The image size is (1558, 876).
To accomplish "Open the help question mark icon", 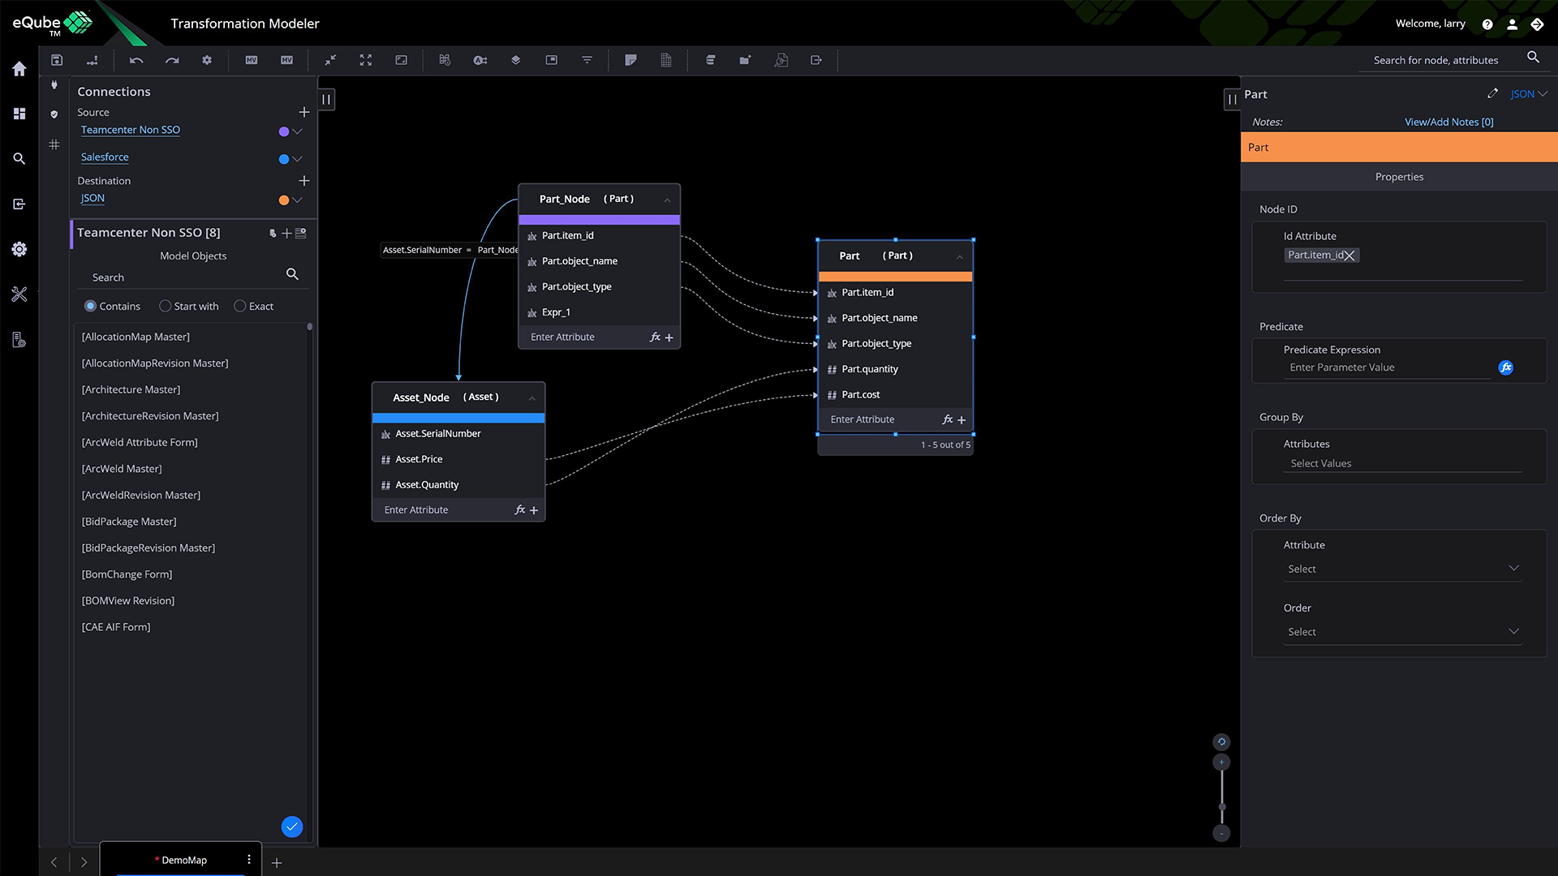I will coord(1487,24).
